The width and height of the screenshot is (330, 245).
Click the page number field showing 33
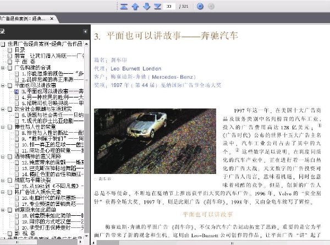[169, 7]
